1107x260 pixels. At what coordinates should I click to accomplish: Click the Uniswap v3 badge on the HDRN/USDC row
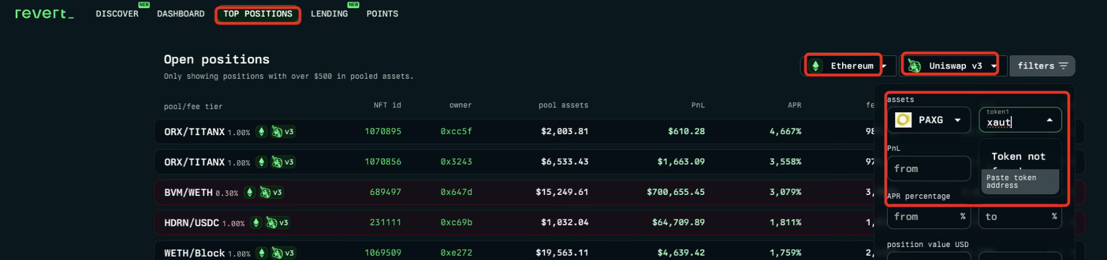277,223
